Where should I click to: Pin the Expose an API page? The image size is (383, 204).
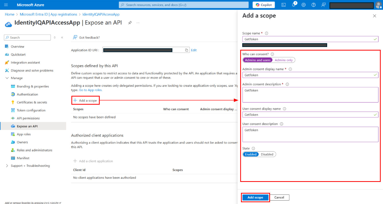pyautogui.click(x=130, y=23)
